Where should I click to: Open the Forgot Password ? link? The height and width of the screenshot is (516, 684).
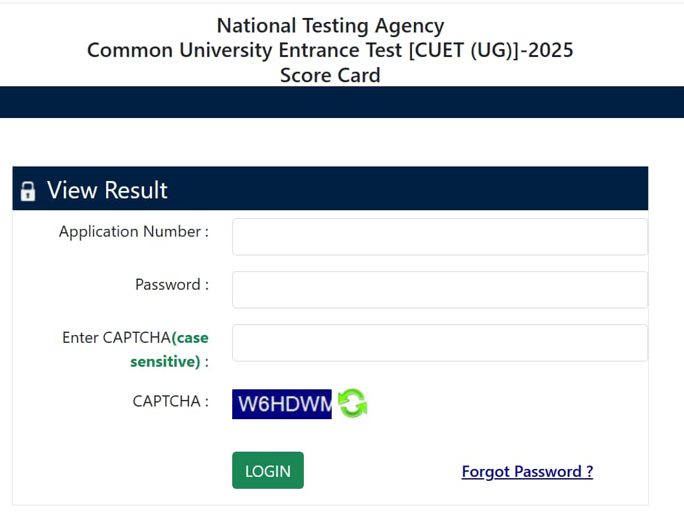[x=527, y=472]
